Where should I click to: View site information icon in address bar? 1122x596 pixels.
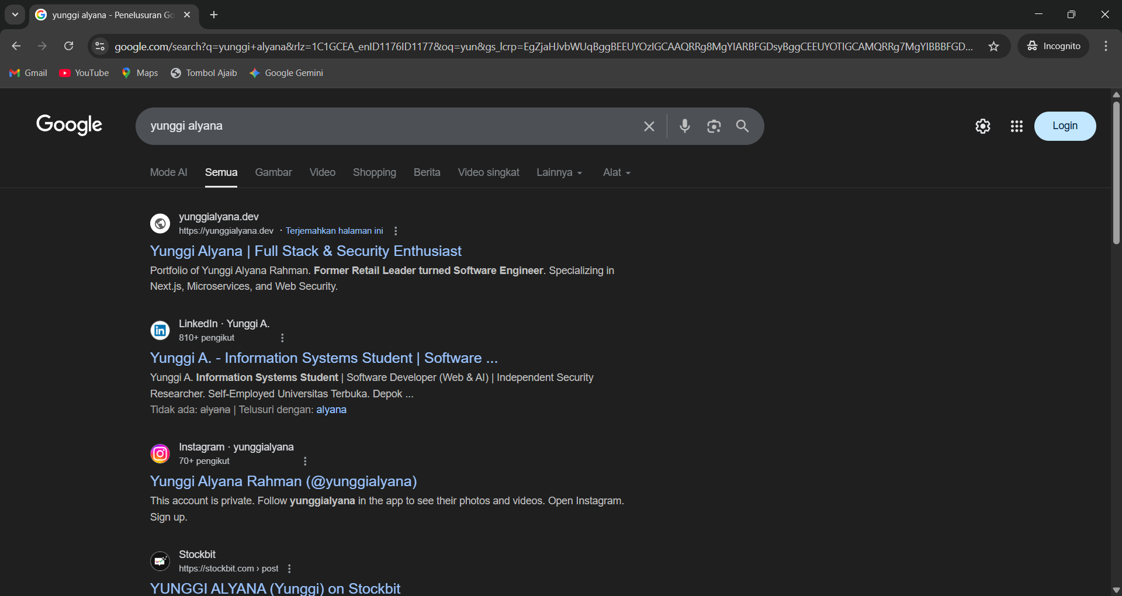coord(100,46)
